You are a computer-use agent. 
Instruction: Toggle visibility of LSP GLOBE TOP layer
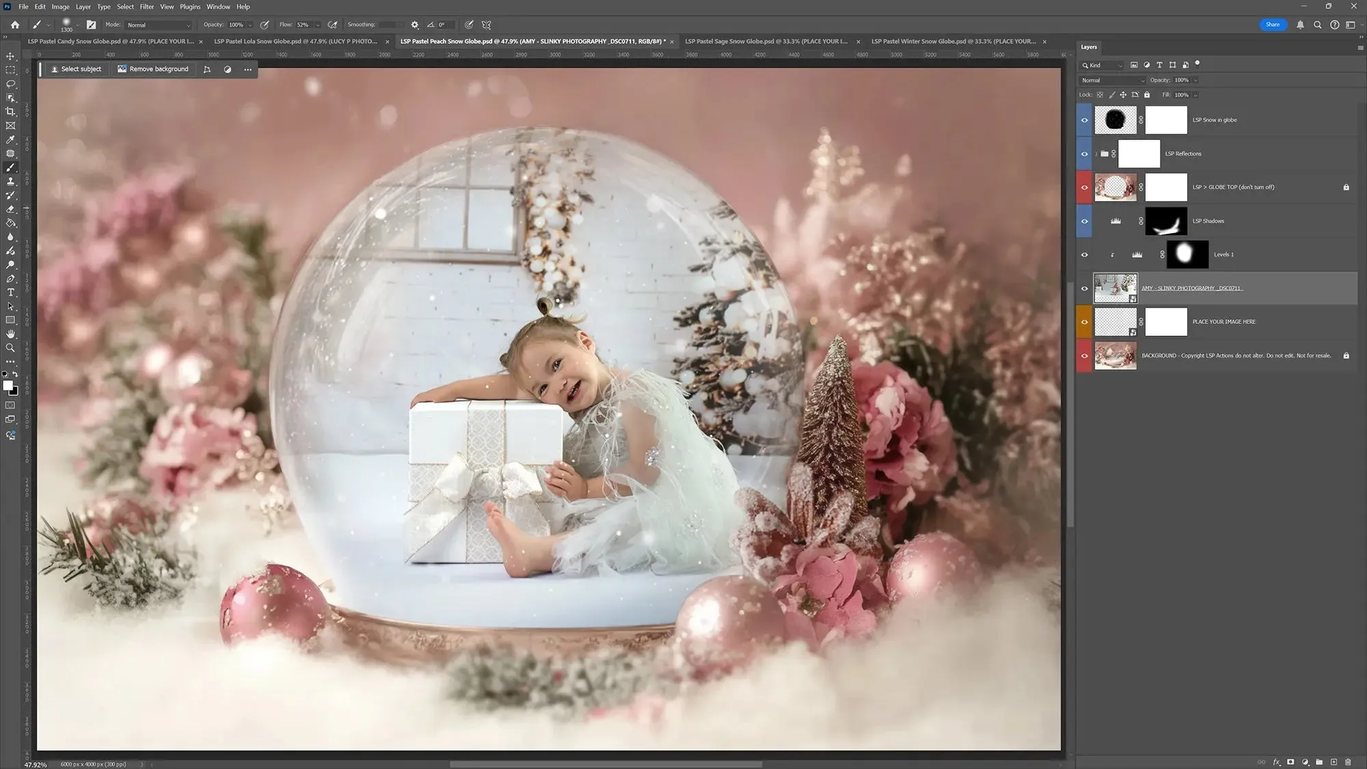(1084, 187)
